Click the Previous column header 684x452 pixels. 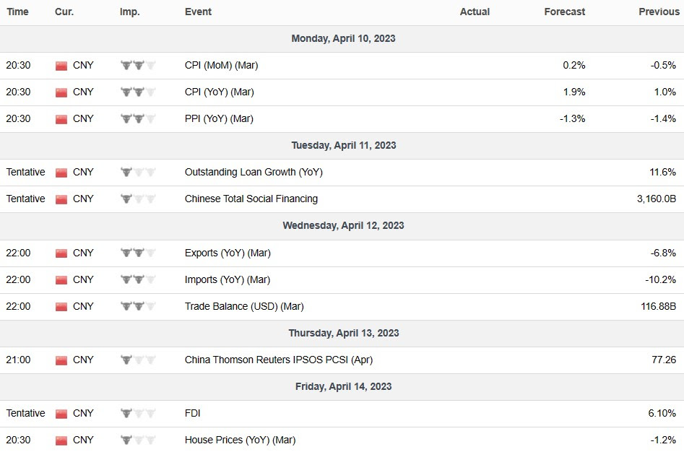pyautogui.click(x=657, y=12)
